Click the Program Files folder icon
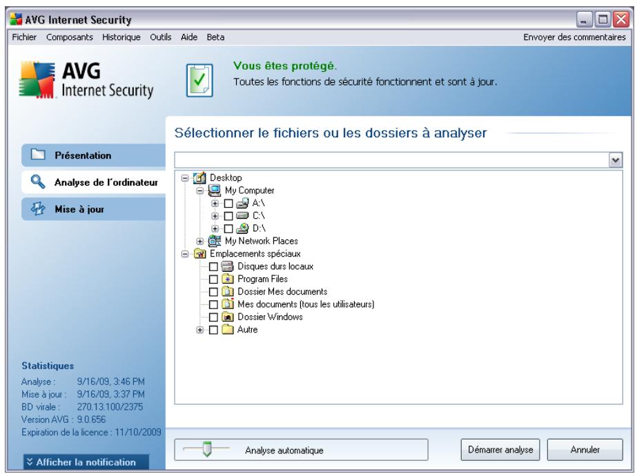This screenshot has width=637, height=474. (228, 279)
